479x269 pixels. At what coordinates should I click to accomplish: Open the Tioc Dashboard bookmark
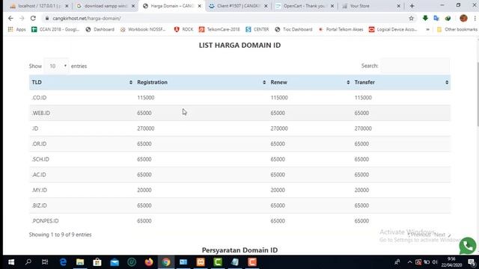[293, 29]
